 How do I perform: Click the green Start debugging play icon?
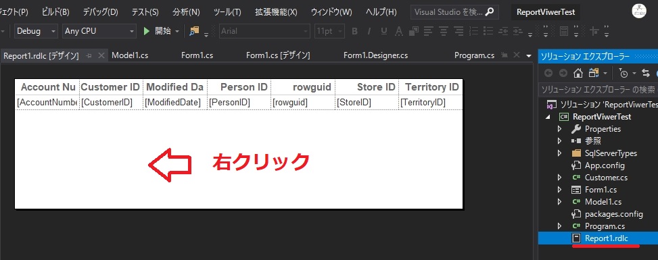coord(147,31)
